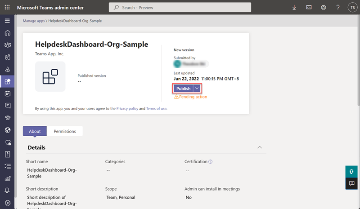The width and height of the screenshot is (360, 209).
Task: Select the Teams apps icon in sidebar
Action: [8, 81]
